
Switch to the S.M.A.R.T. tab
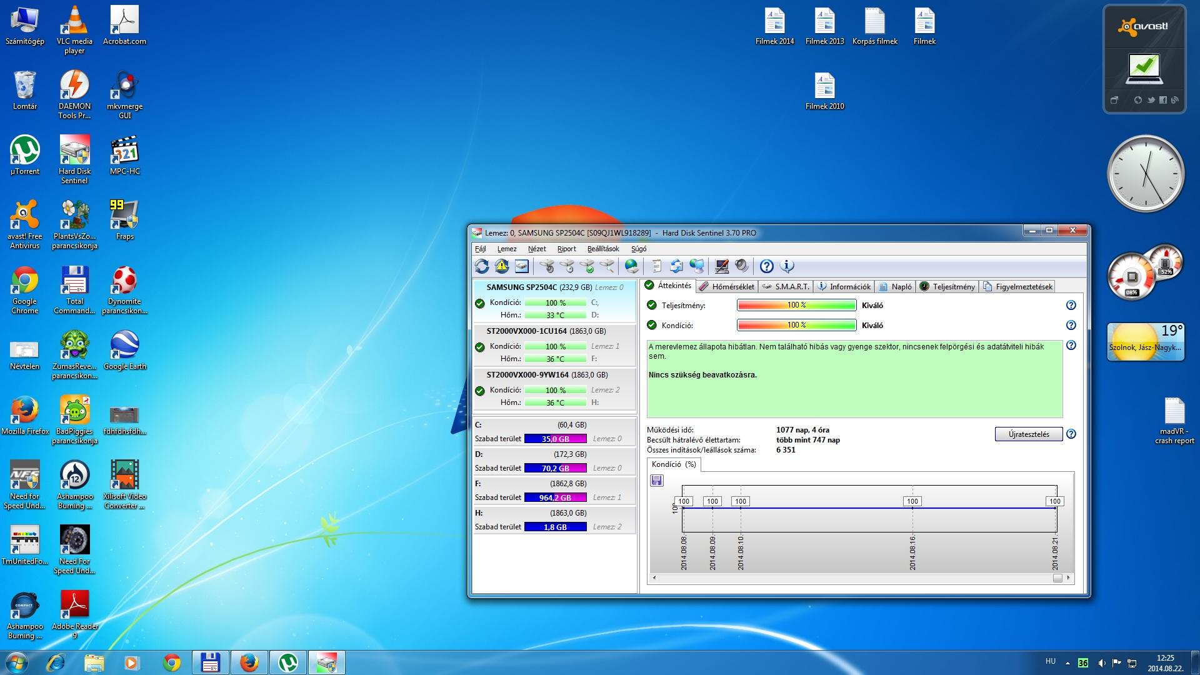(x=785, y=287)
